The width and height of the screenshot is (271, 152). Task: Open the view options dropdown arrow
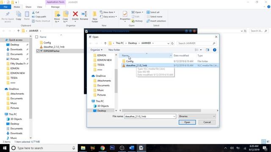click(x=201, y=50)
